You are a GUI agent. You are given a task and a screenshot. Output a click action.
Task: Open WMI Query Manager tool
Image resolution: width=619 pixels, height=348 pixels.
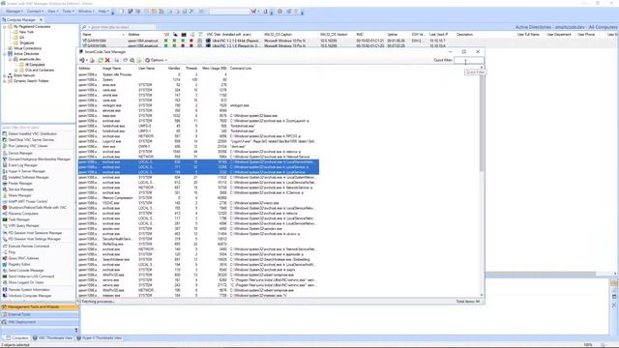coord(21,225)
